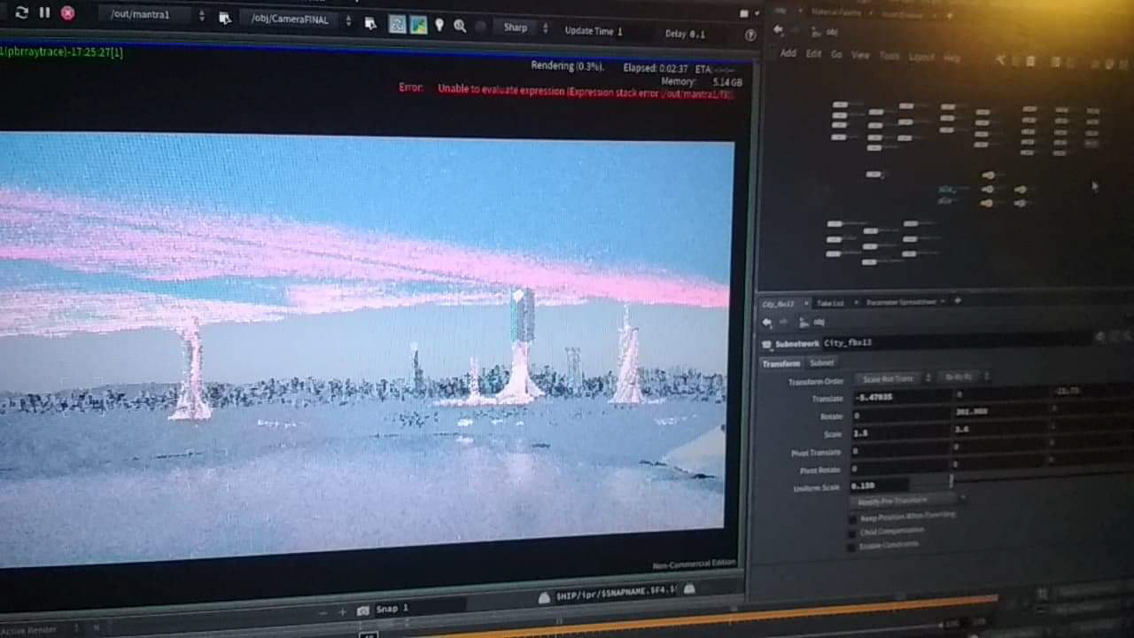Click the Snap 1 field

click(421, 608)
